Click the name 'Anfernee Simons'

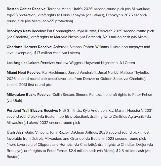click(68, 47)
